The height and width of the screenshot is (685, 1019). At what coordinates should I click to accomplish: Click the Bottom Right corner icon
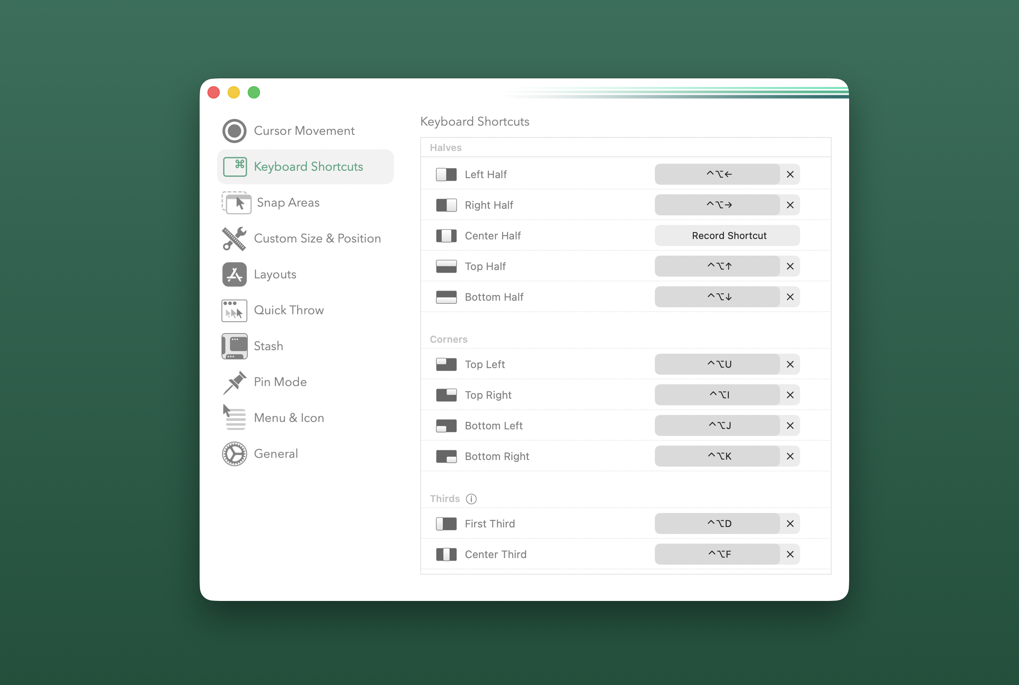pyautogui.click(x=446, y=457)
